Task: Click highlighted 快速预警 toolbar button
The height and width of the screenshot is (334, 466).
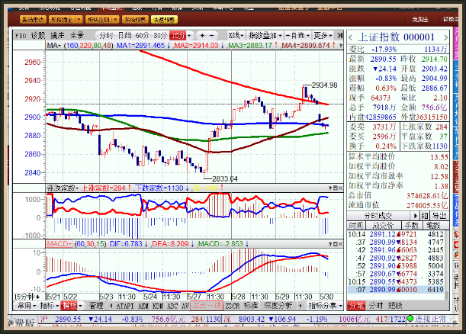Action: 164,20
